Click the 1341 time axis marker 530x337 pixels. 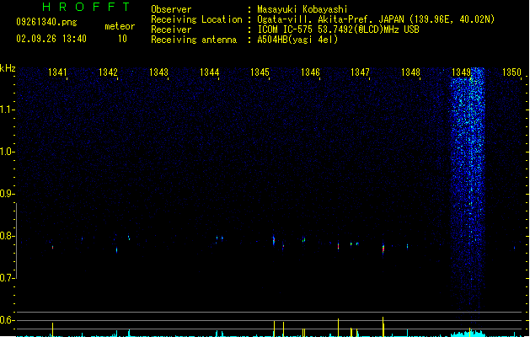(57, 72)
